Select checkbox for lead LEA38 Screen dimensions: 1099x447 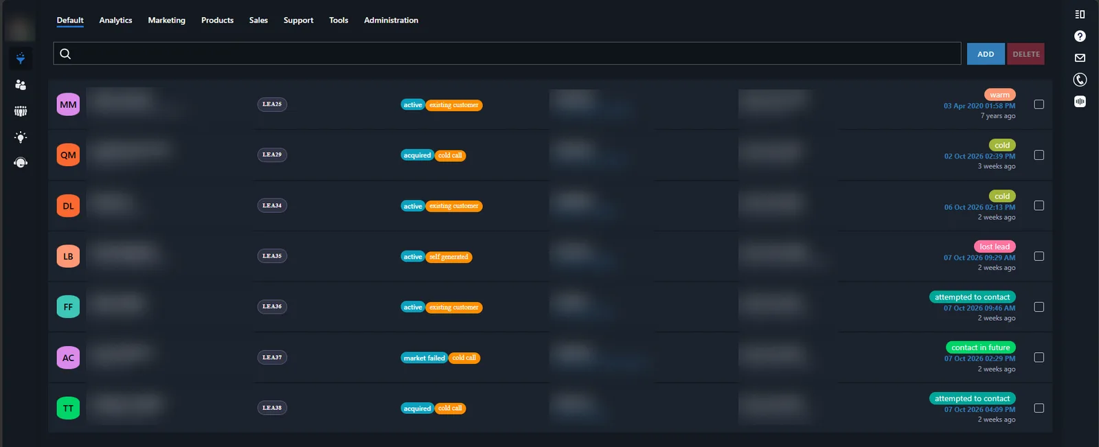point(1039,408)
